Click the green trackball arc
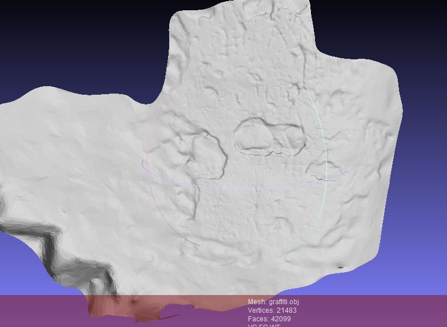 pyautogui.click(x=324, y=171)
